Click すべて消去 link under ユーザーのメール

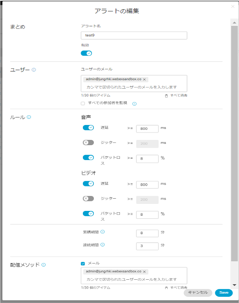tap(179, 96)
